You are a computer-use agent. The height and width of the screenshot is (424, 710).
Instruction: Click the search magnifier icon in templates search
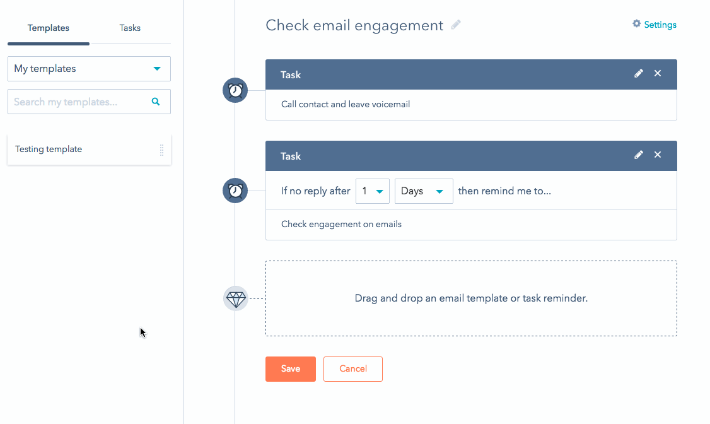click(156, 102)
